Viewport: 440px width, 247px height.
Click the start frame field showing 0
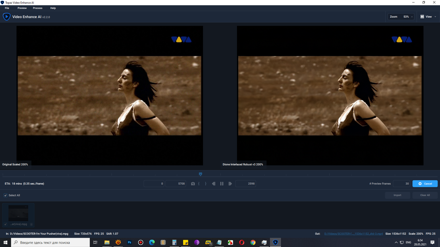pyautogui.click(x=154, y=184)
